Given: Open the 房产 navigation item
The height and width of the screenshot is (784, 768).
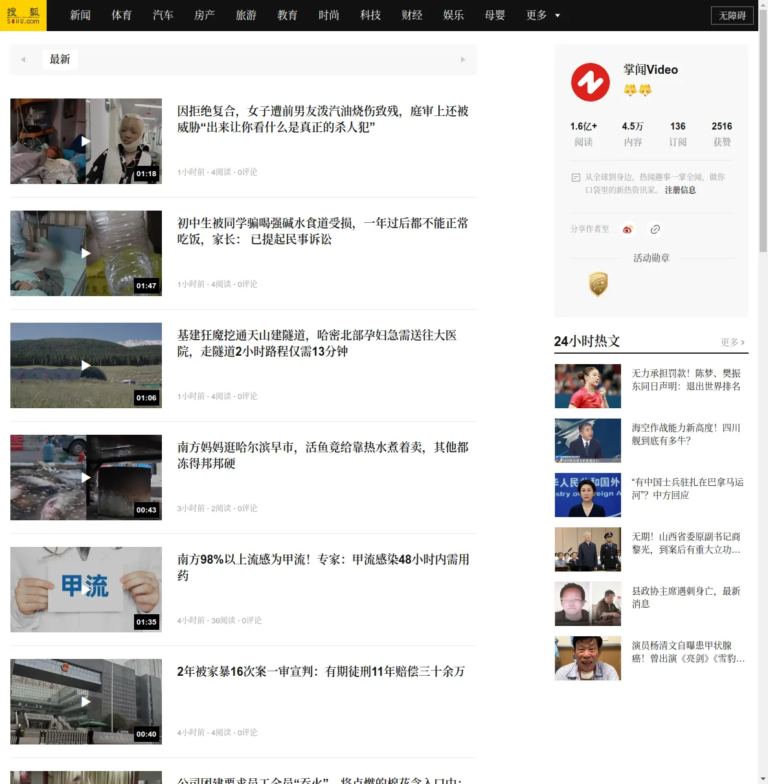Looking at the screenshot, I should (205, 15).
